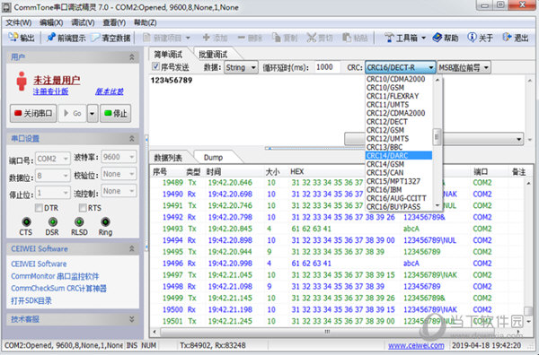Click the CTS status indicator light
The image size is (539, 355).
pyautogui.click(x=26, y=221)
